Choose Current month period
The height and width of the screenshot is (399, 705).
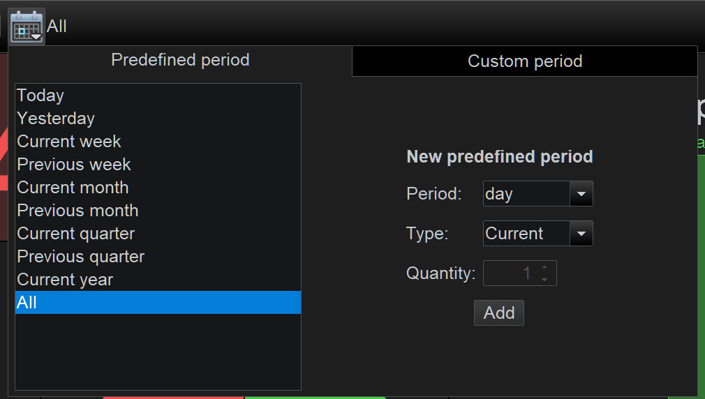pos(73,188)
